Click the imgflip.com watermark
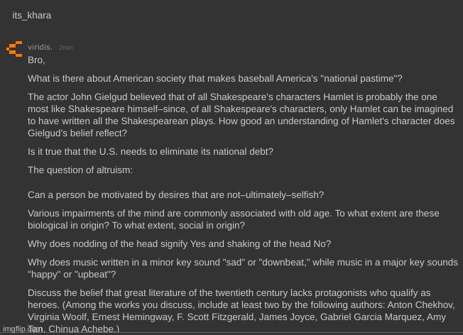 [23, 329]
